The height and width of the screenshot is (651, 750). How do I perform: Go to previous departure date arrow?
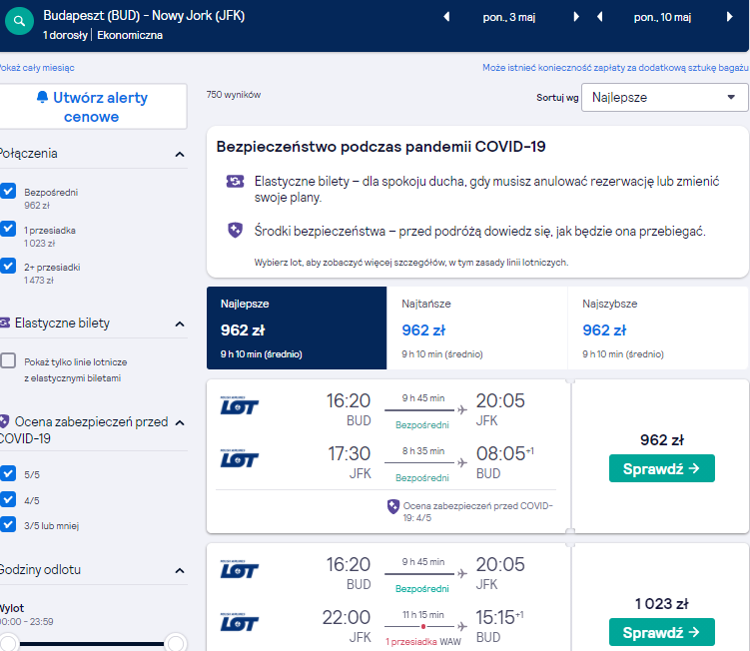coord(446,17)
